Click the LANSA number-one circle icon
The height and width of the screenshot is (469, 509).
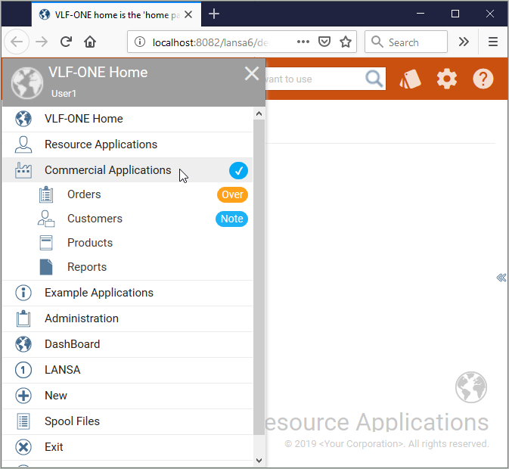(23, 370)
